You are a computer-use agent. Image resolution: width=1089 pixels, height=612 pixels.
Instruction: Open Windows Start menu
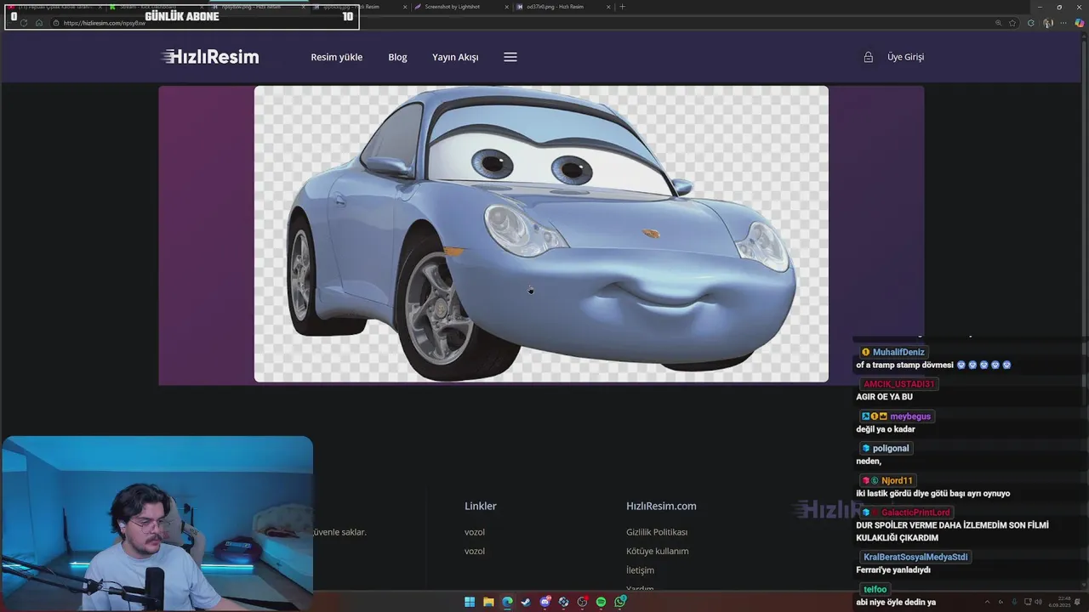pos(470,602)
